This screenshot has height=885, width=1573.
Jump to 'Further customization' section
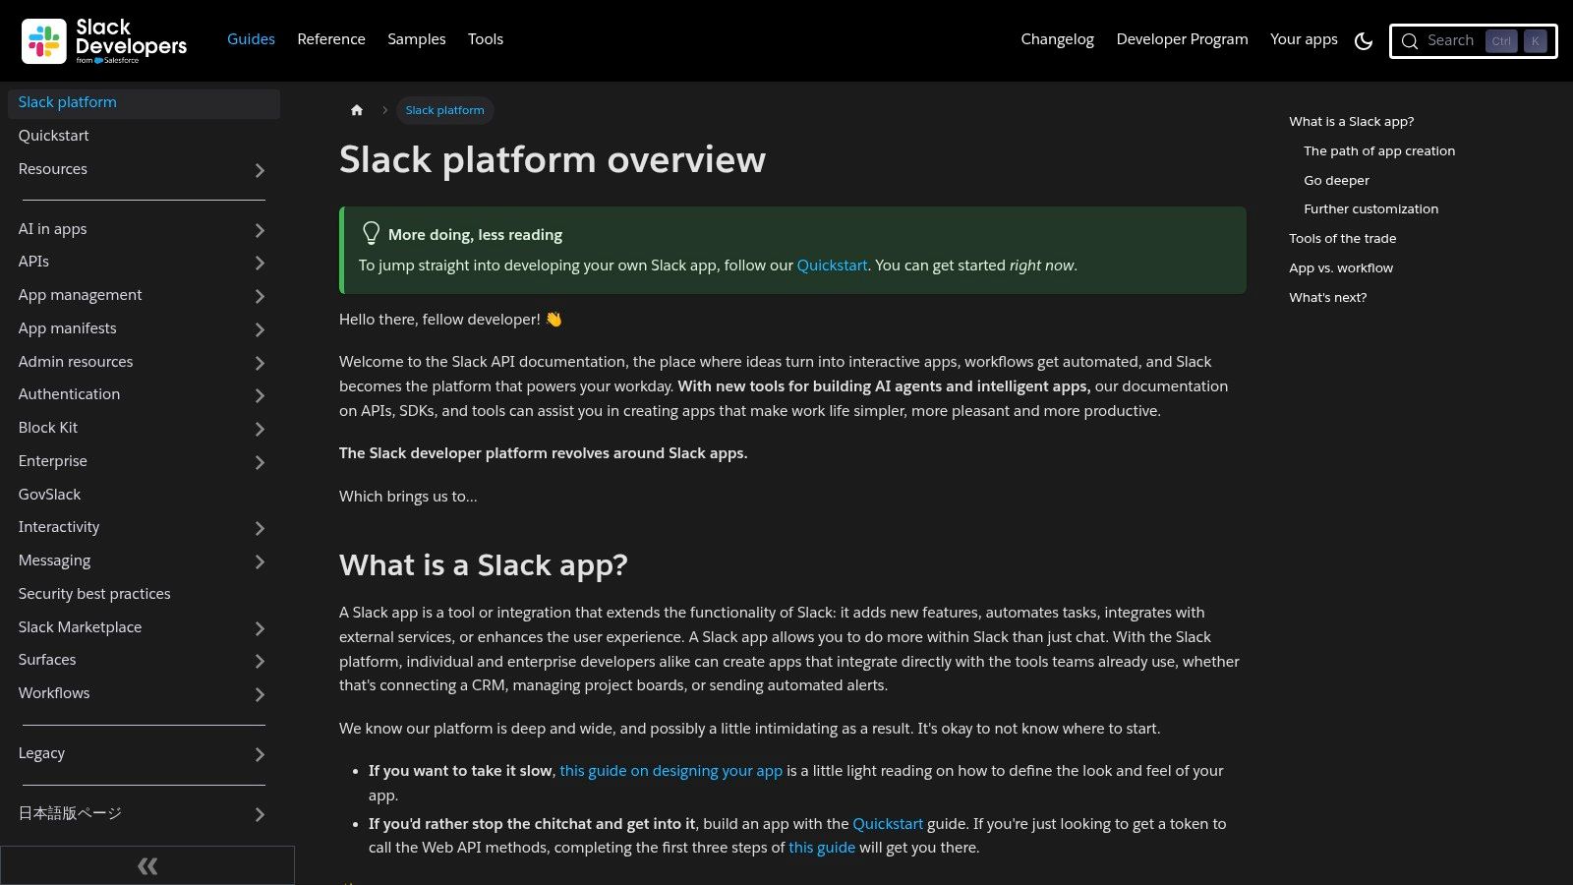click(x=1370, y=209)
